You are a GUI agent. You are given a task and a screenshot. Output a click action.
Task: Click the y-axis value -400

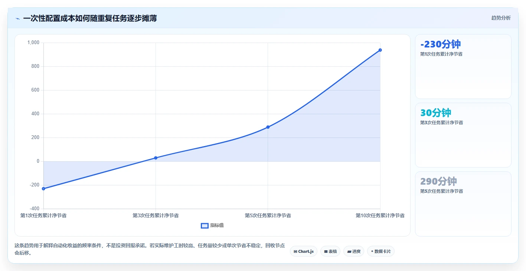tap(35, 209)
